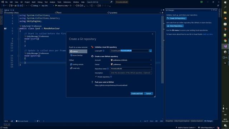The width and height of the screenshot is (229, 129).
Task: Open the Help menu
Action: pos(83,2)
